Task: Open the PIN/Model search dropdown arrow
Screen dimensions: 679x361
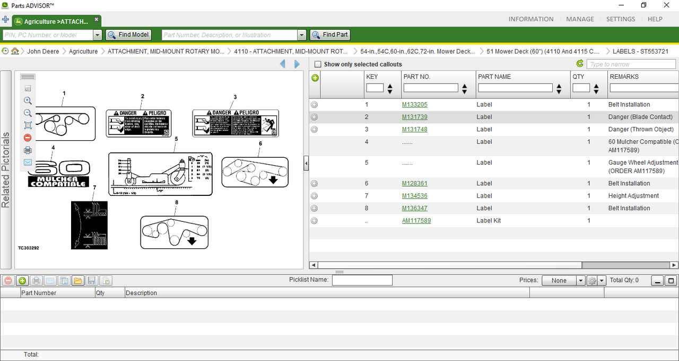Action: pos(97,35)
